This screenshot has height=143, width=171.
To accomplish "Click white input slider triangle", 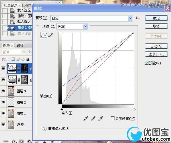I will tap(134, 109).
